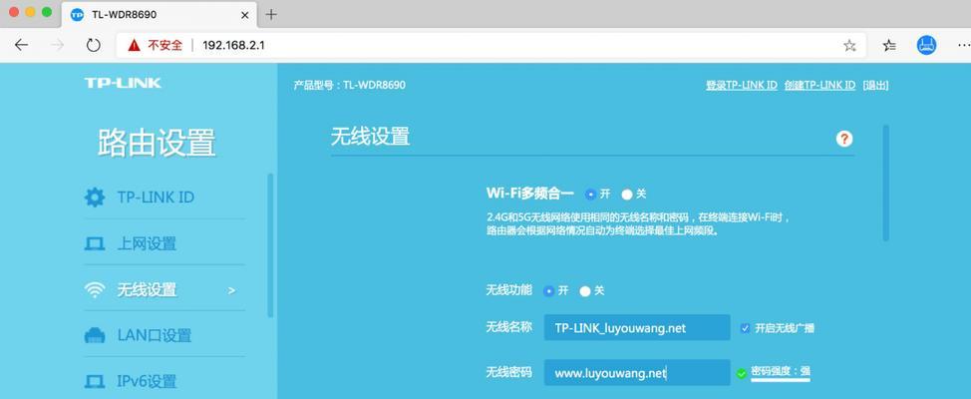The width and height of the screenshot is (971, 399).
Task: Click the 无线功能 label
Action: coord(508,290)
